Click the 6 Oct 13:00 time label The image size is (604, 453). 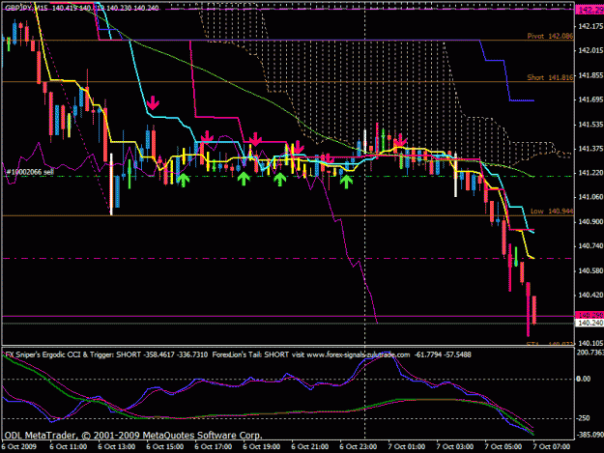pyautogui.click(x=116, y=447)
